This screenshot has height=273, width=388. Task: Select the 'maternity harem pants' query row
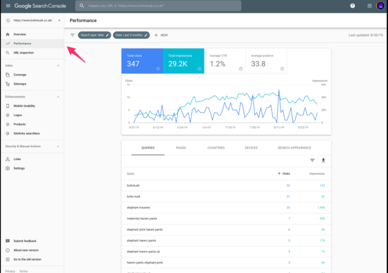pyautogui.click(x=226, y=219)
